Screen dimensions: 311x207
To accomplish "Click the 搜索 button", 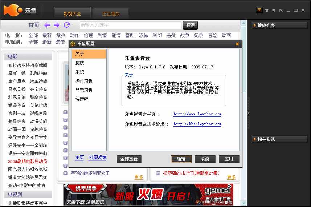I will point(191,25).
